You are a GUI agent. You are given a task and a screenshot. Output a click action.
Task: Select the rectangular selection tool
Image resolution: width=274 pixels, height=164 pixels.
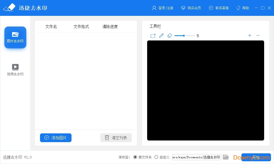(153, 36)
